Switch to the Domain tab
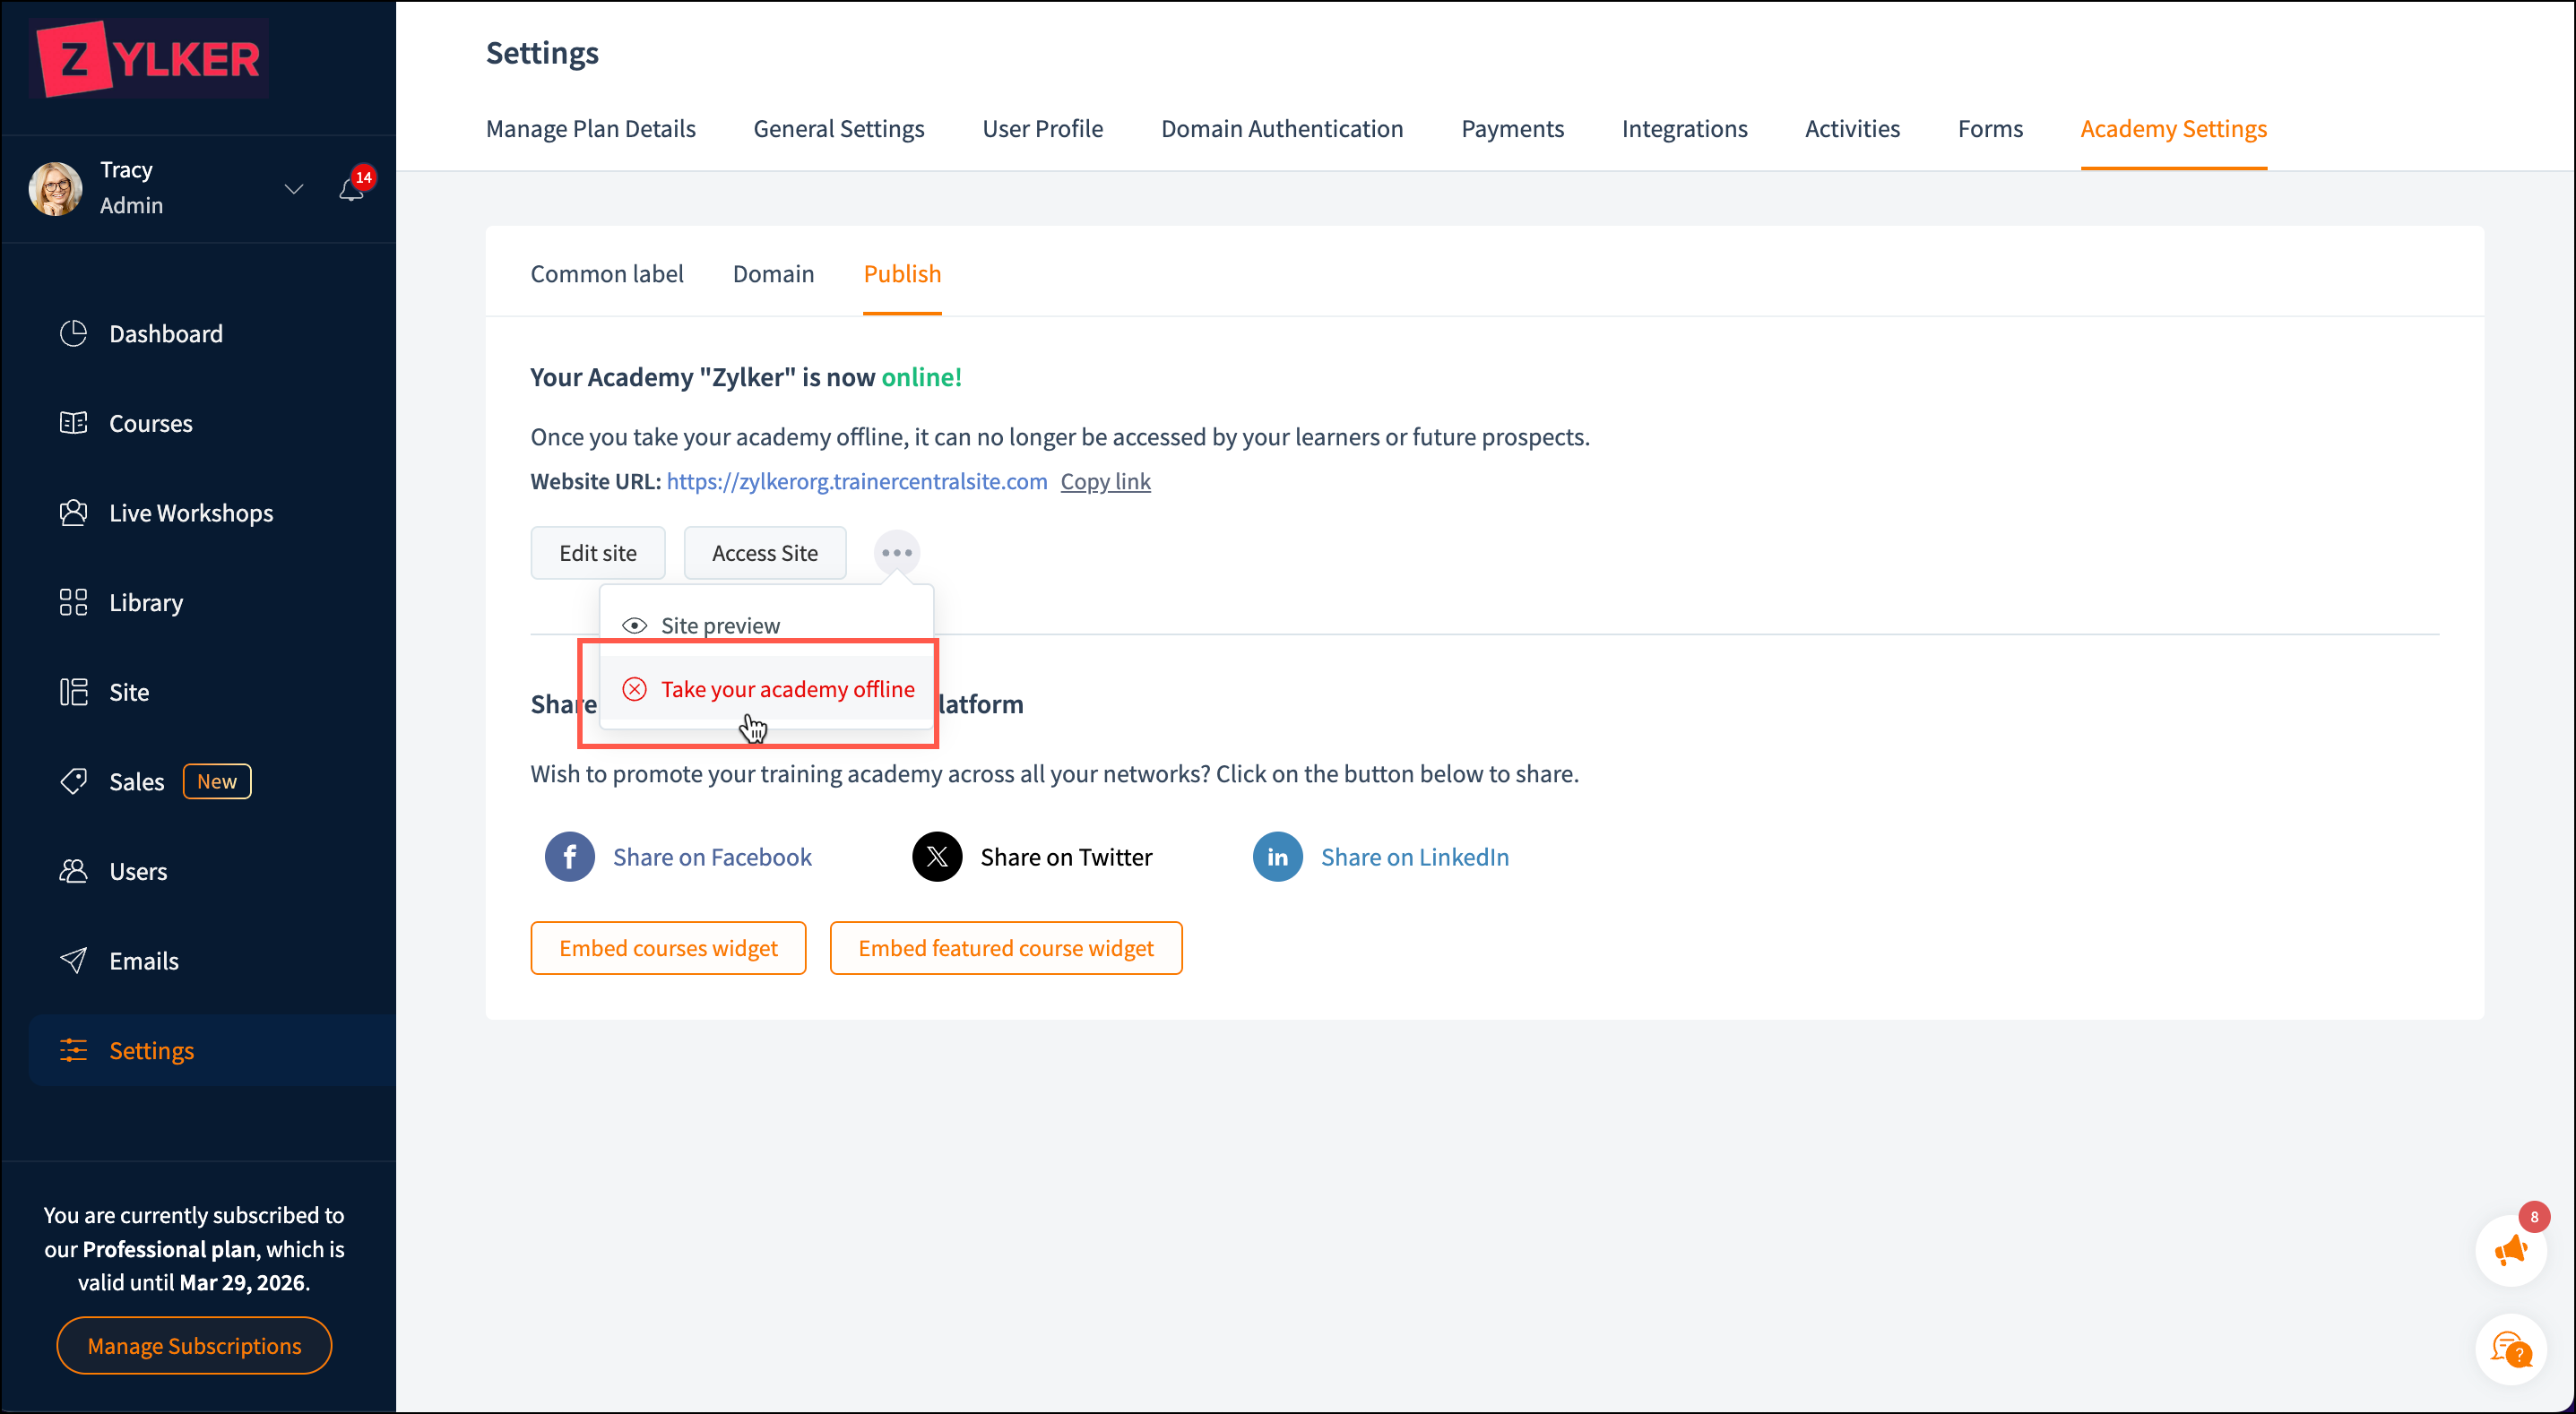Viewport: 2576px width, 1414px height. click(773, 274)
